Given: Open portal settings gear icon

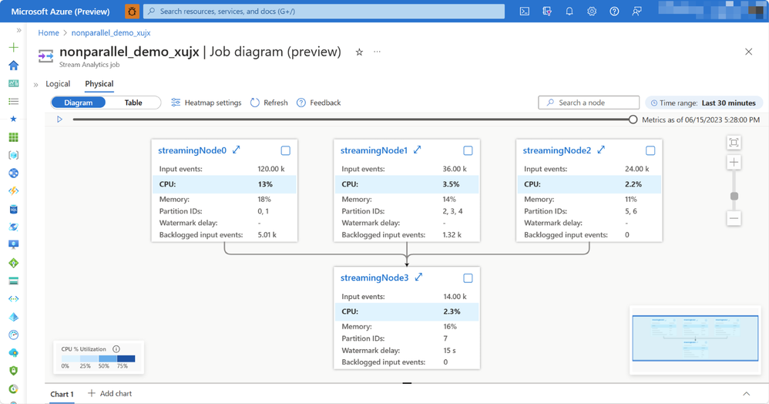Looking at the screenshot, I should click(592, 12).
